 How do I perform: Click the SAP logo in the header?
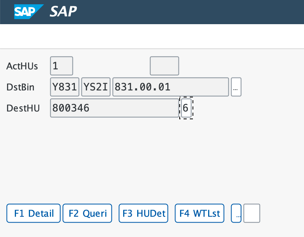pyautogui.click(x=28, y=12)
